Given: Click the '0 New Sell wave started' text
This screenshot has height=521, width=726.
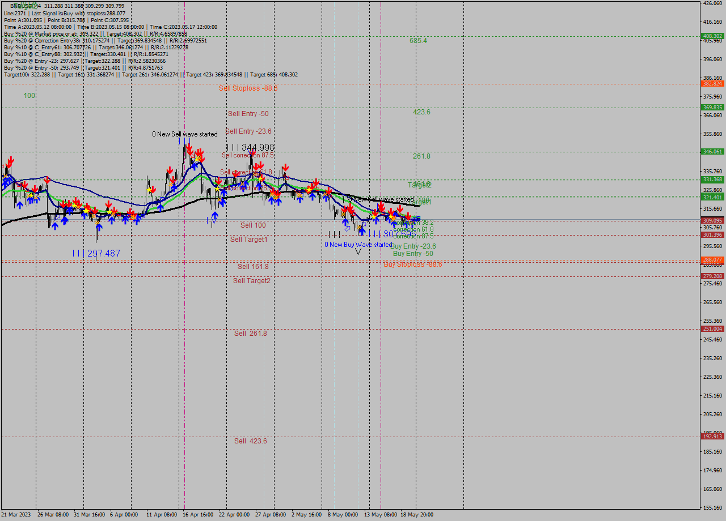Looking at the screenshot, I should (x=184, y=134).
